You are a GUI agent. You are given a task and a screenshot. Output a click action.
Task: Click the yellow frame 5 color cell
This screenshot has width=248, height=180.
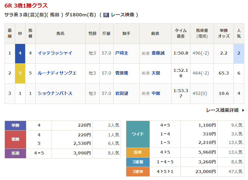tap(20, 73)
